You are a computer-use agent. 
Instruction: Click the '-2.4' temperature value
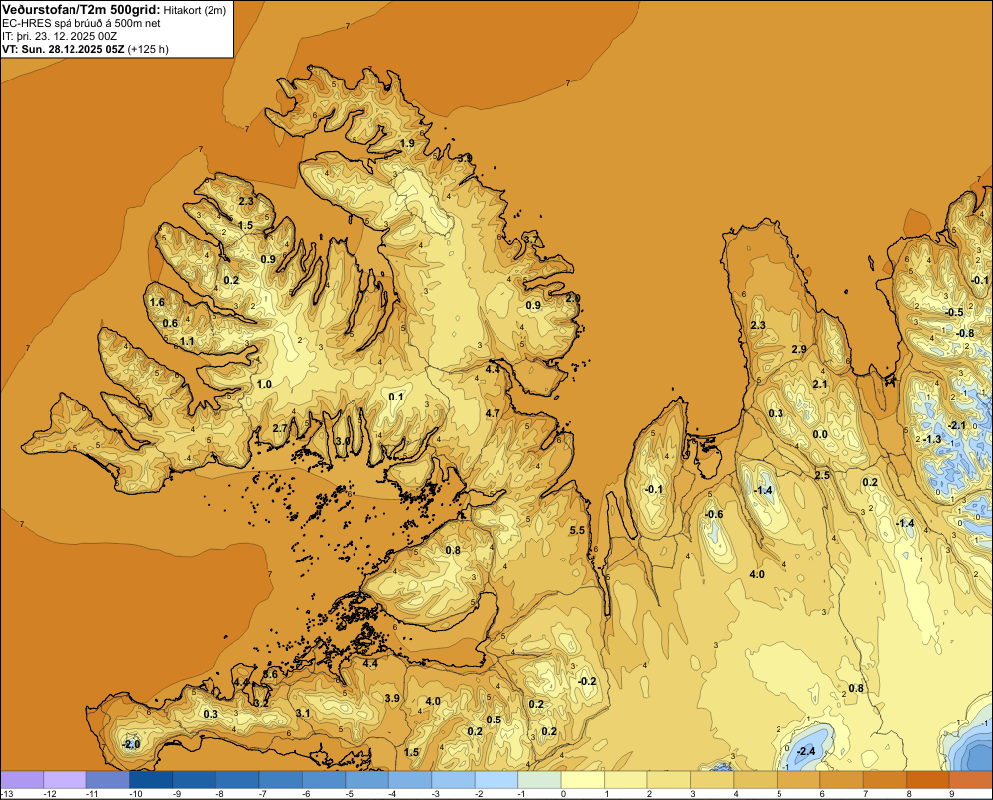805,752
